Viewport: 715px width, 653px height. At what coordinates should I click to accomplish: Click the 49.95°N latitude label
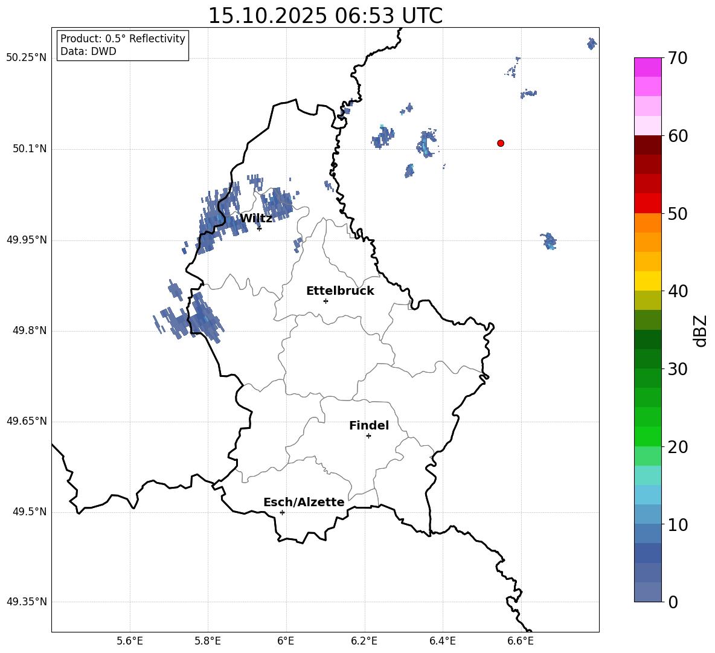tap(27, 239)
